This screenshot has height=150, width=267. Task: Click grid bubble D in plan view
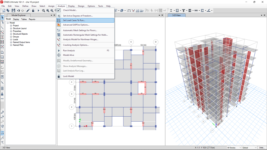point(156,42)
